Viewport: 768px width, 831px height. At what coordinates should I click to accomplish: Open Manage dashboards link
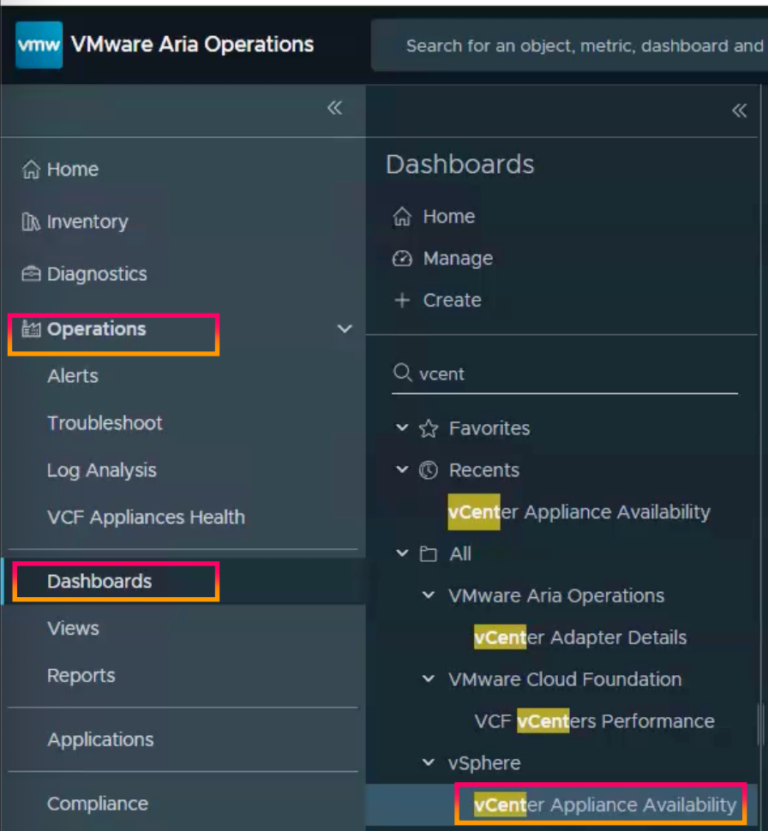458,259
